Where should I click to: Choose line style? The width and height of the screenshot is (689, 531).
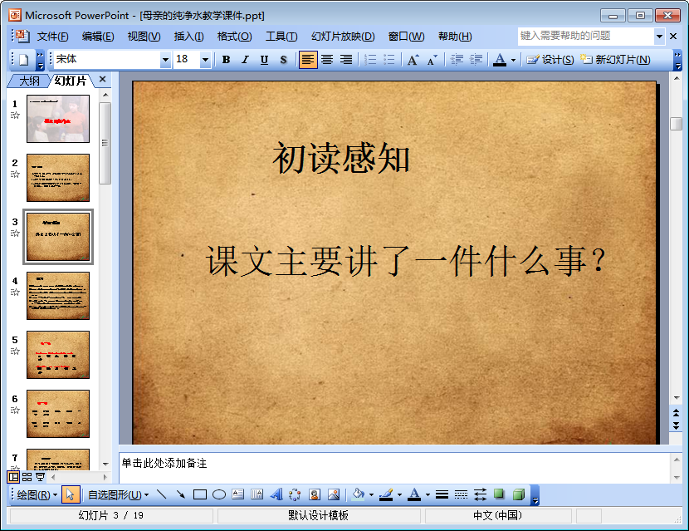442,495
